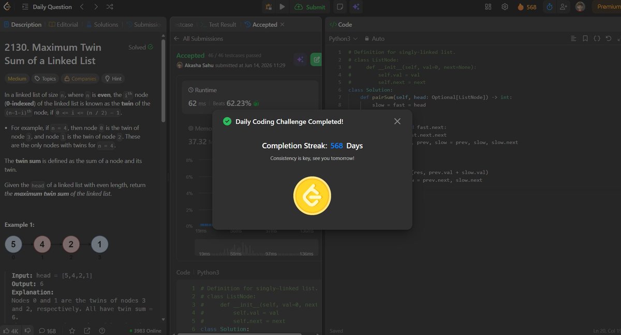Open the Submissions tab
The height and width of the screenshot is (335, 621).
(143, 24)
